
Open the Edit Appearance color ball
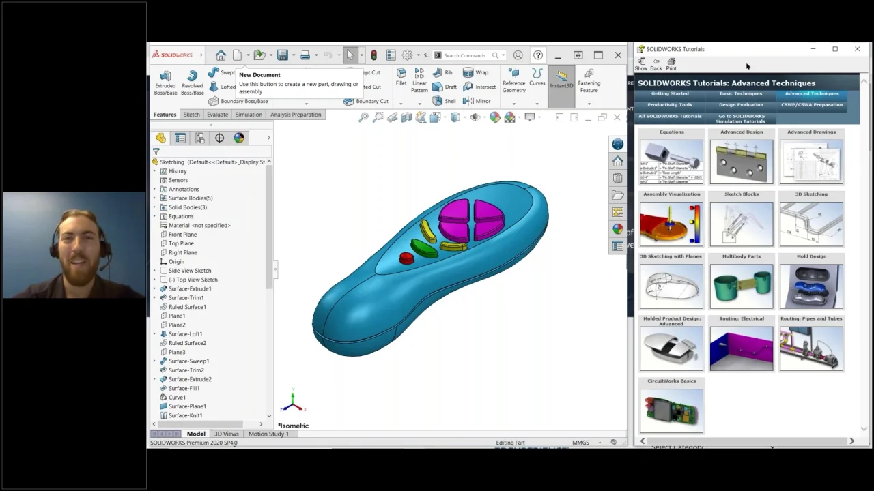pos(495,117)
